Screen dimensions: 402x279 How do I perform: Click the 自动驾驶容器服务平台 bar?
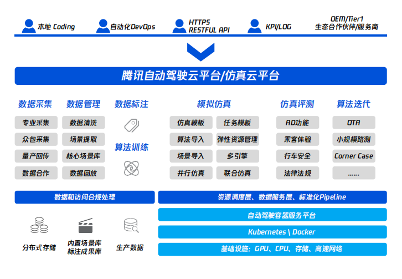click(x=272, y=215)
